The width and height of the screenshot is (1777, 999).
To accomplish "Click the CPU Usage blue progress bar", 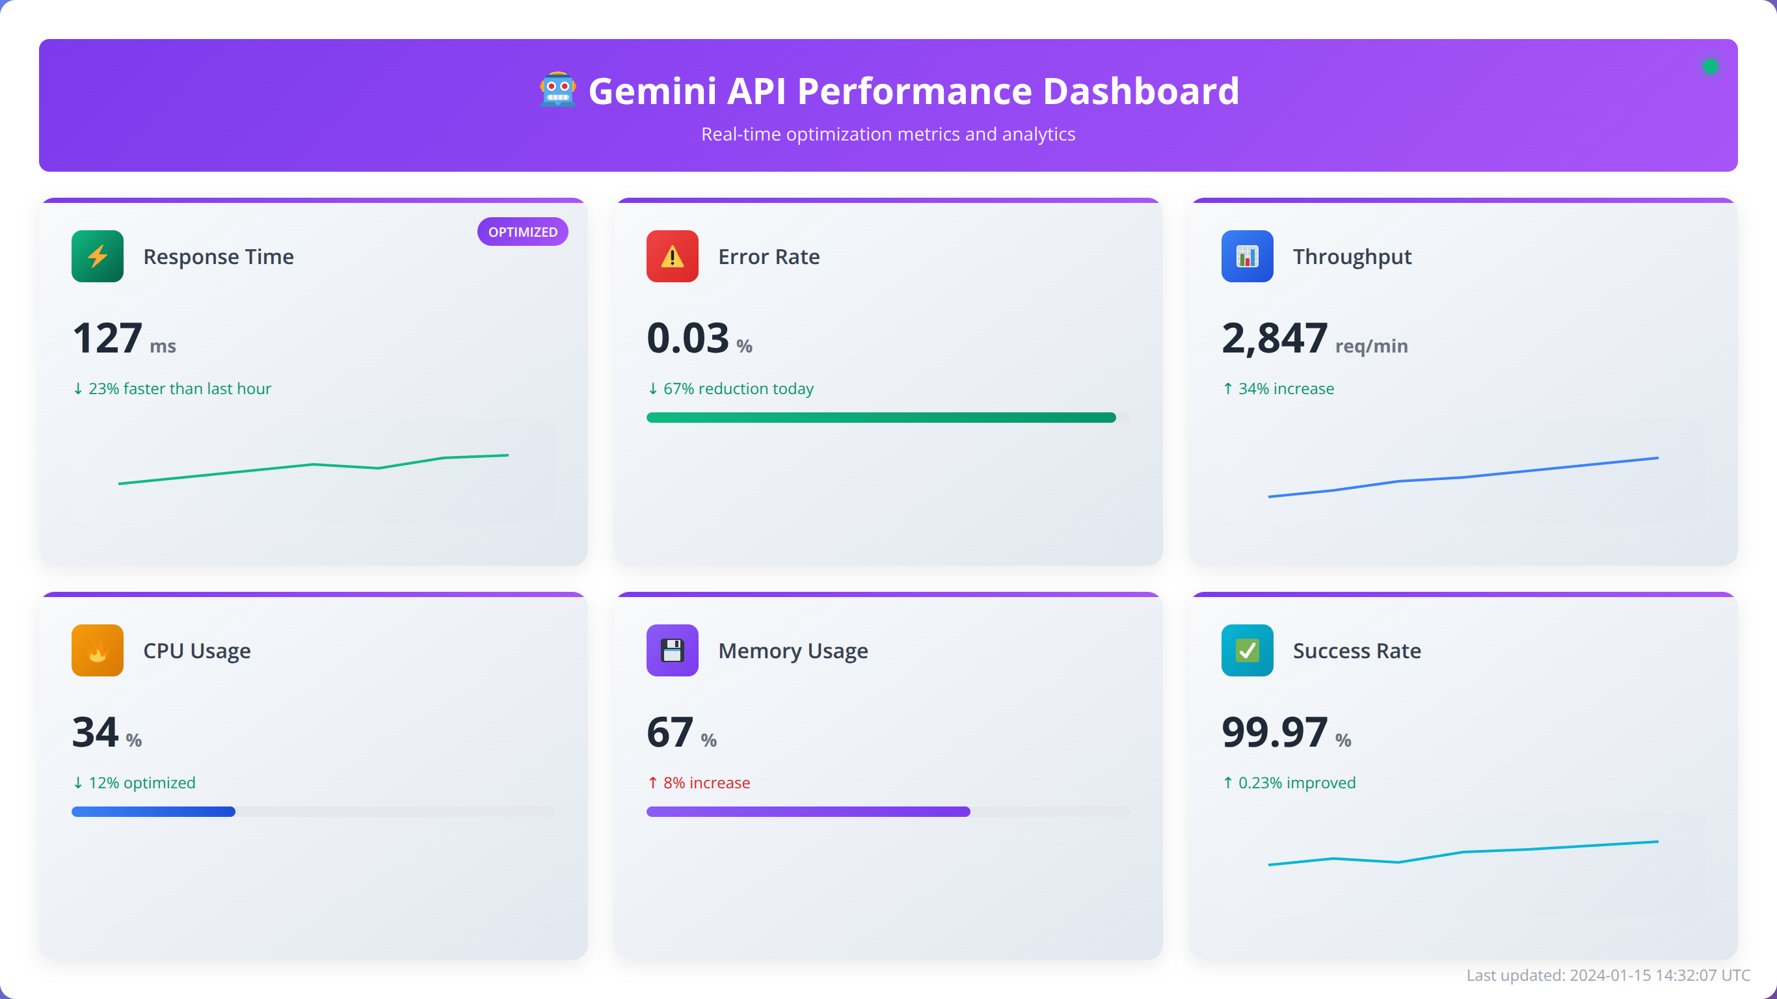I will [x=153, y=812].
